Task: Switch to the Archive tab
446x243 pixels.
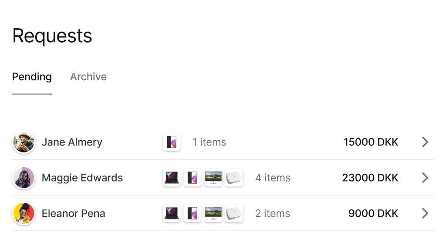Action: pyautogui.click(x=88, y=77)
